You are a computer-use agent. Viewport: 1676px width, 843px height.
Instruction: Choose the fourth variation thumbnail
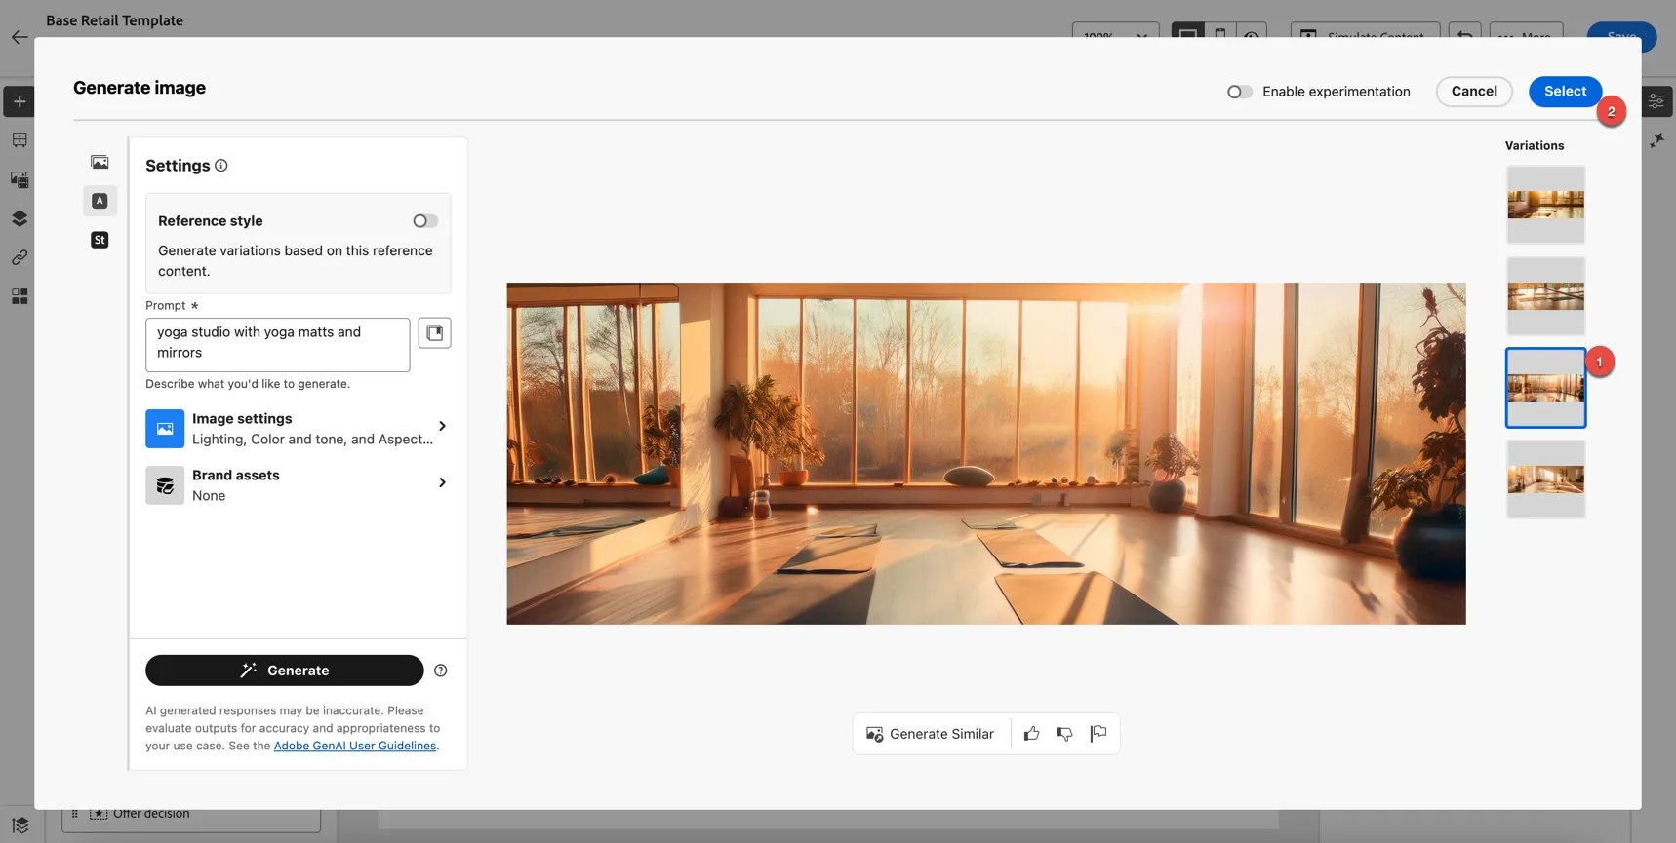[x=1545, y=479]
